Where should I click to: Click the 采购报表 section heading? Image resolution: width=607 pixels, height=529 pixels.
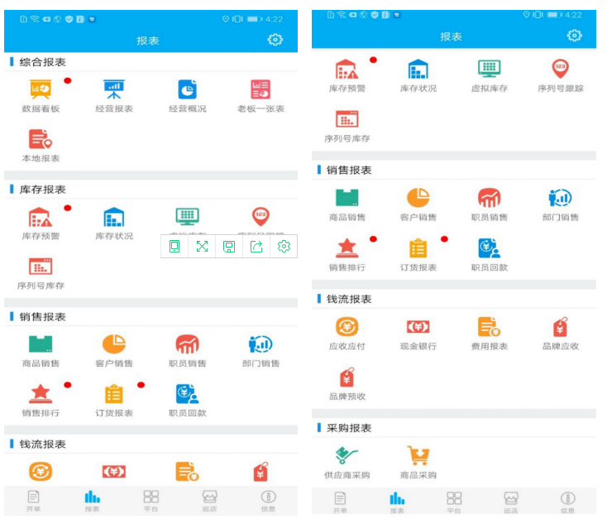(x=349, y=428)
